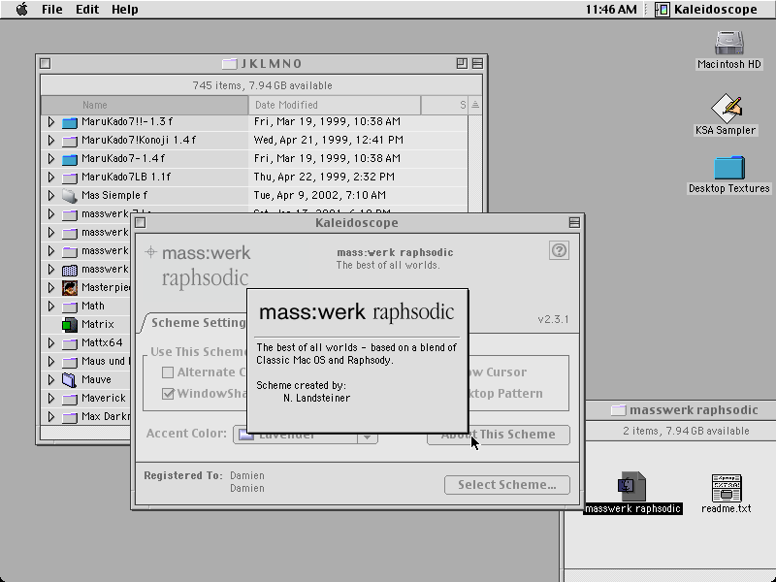Open the Help menu
Image resolution: width=776 pixels, height=582 pixels.
(x=125, y=10)
